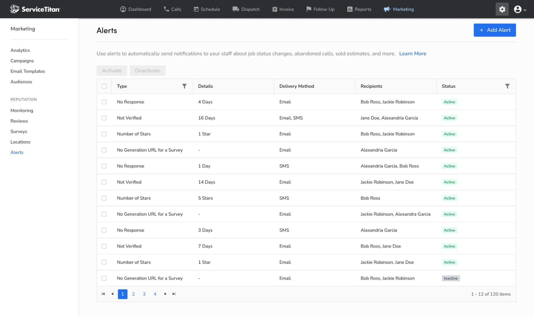This screenshot has width=534, height=317.
Task: Click the Type column filter icon
Action: pos(184,86)
